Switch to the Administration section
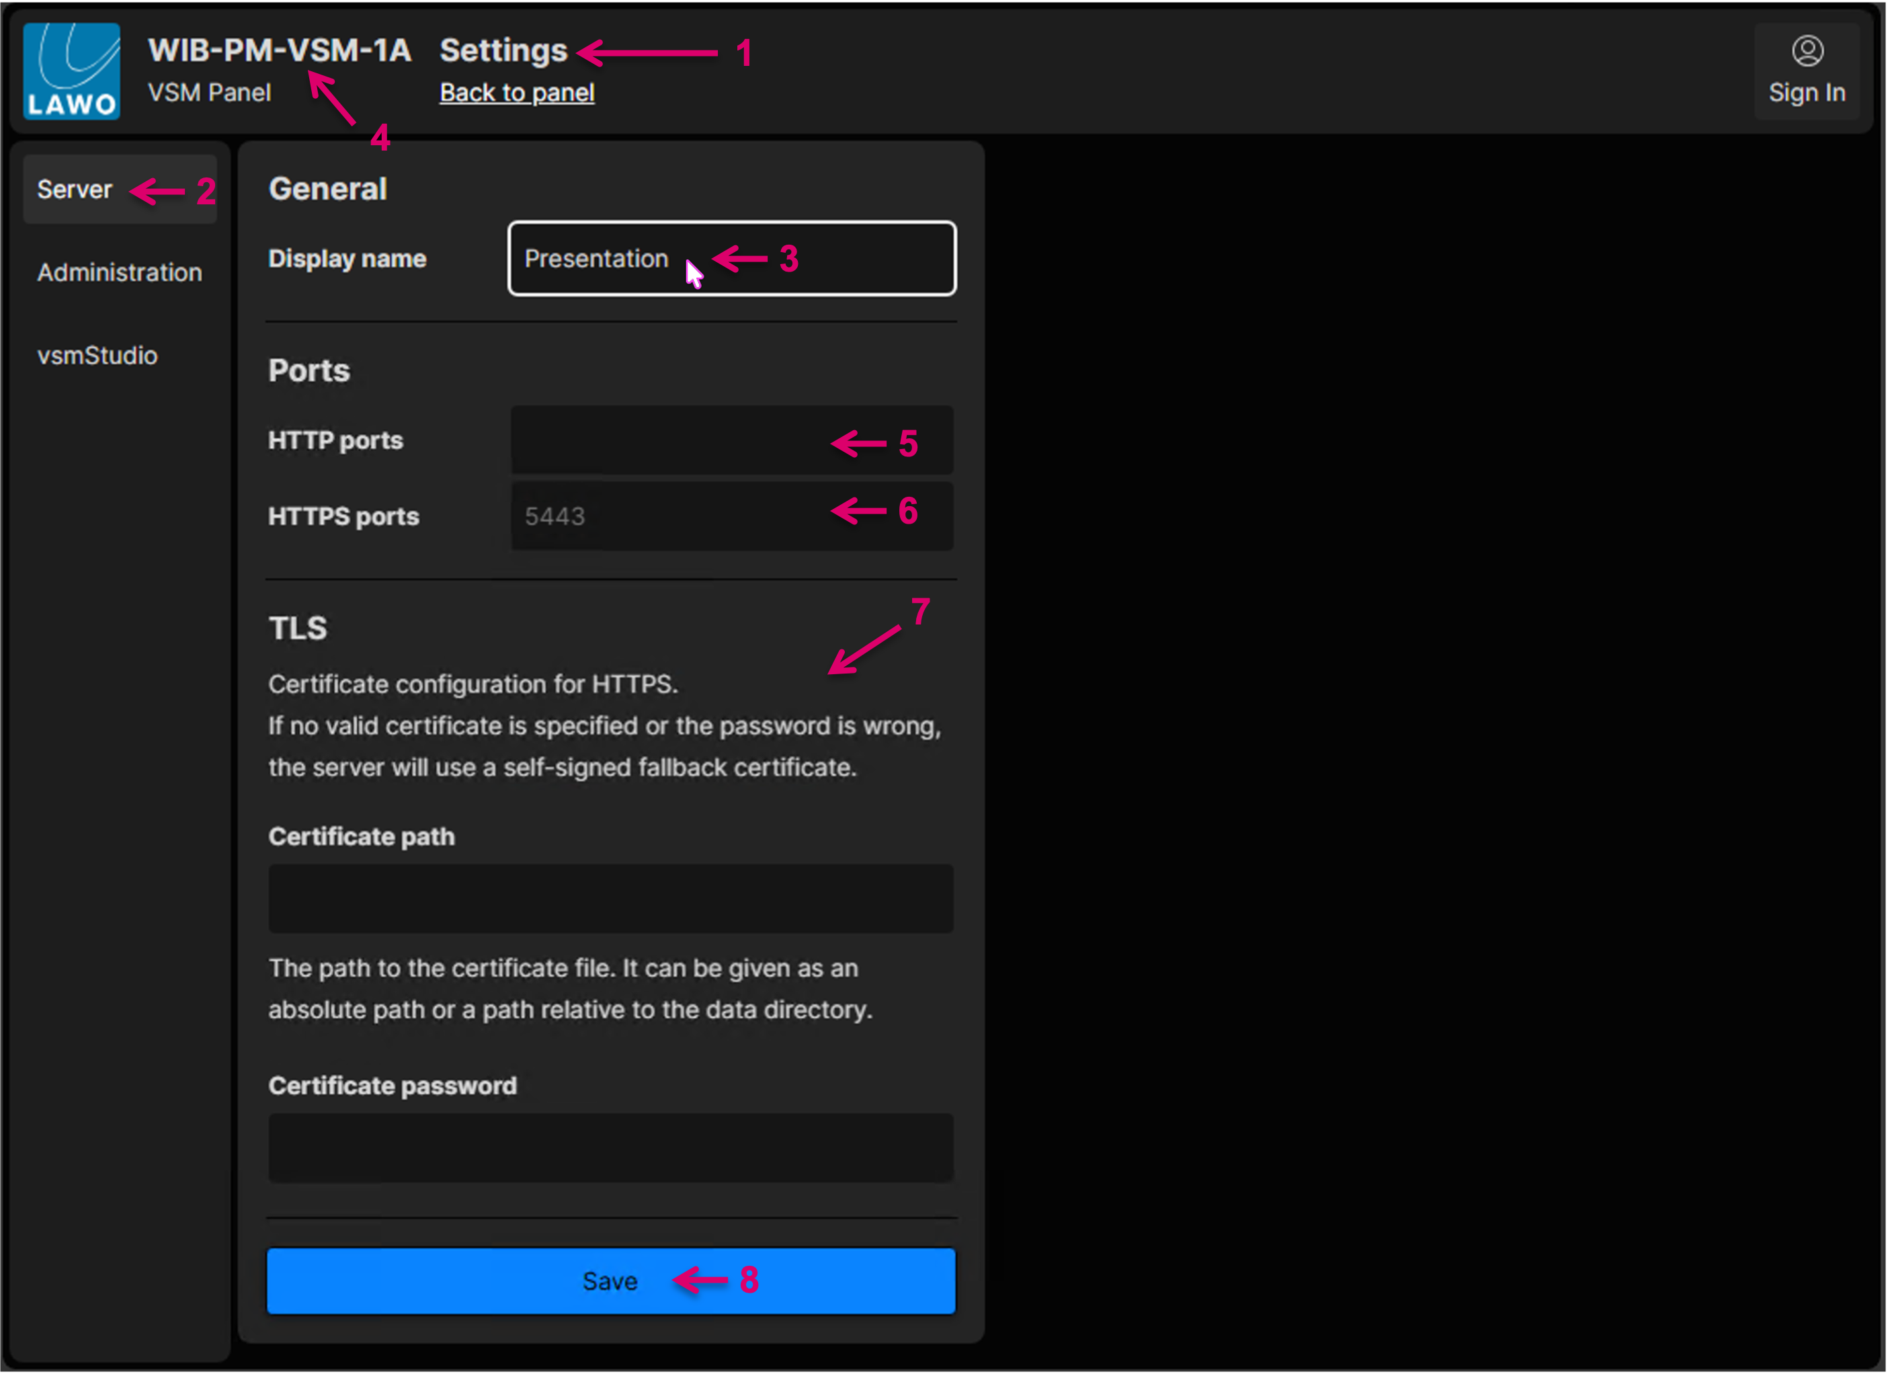The image size is (1888, 1374). click(119, 272)
